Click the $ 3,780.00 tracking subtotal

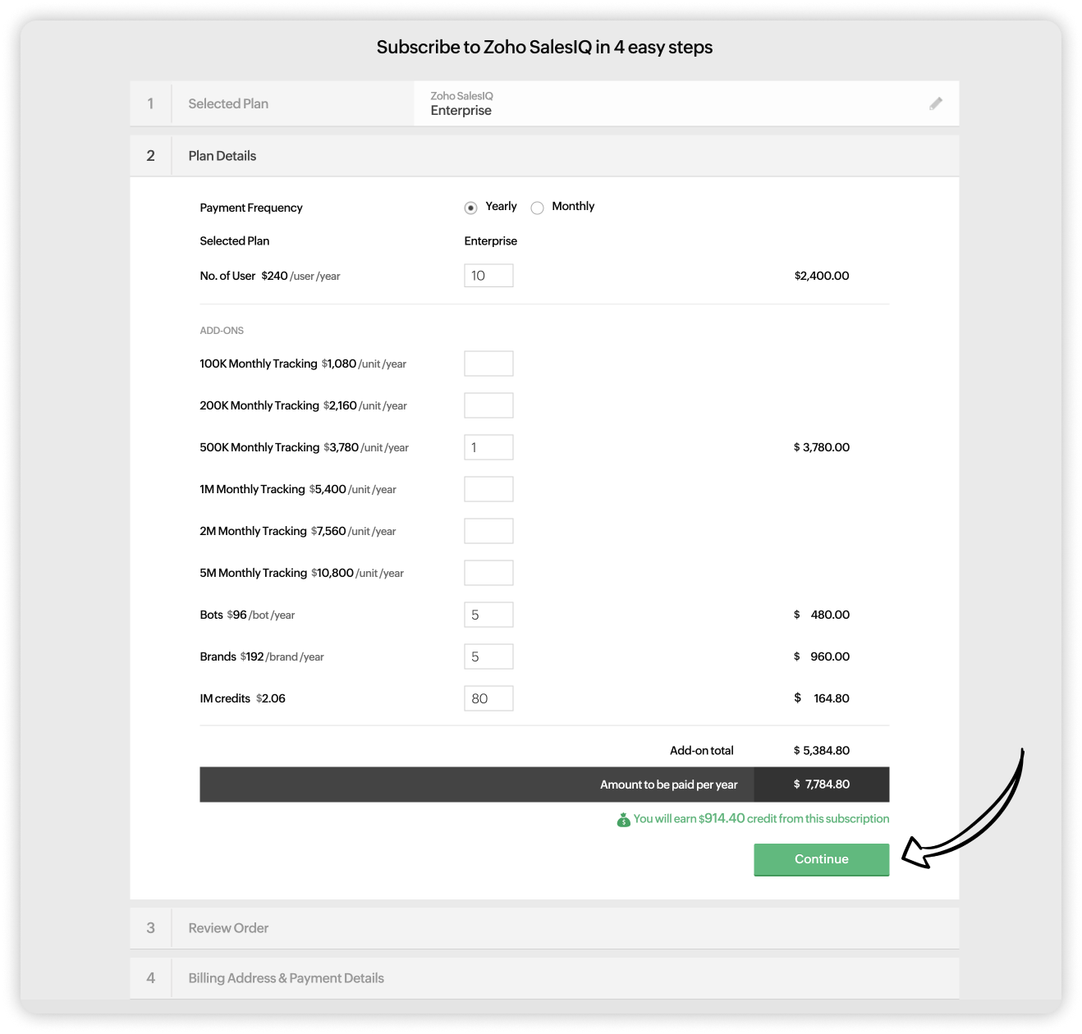[x=822, y=447]
